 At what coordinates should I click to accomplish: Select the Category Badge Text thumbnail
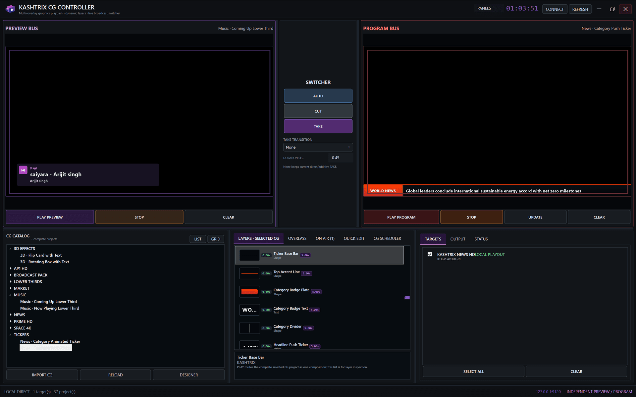(x=249, y=310)
